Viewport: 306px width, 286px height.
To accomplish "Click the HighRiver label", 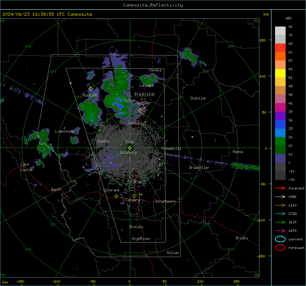I will point(141,239).
